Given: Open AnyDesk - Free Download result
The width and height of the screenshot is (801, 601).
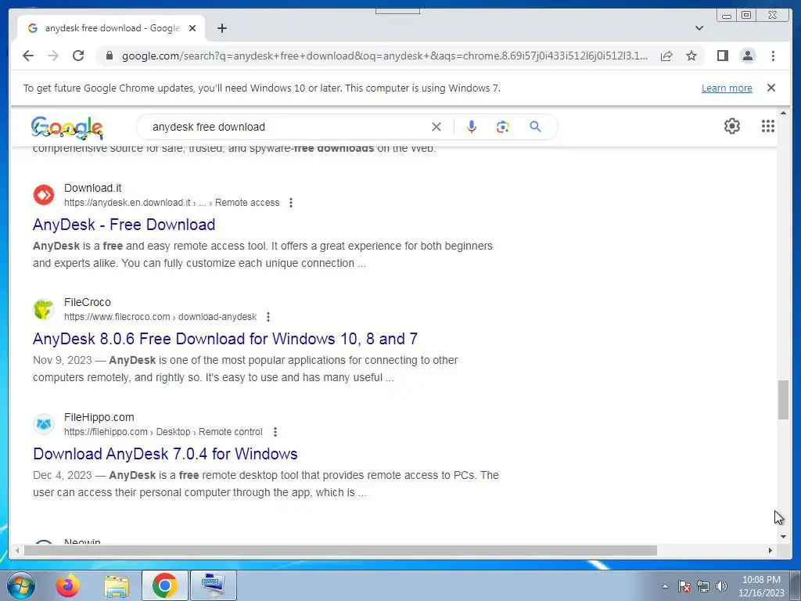Looking at the screenshot, I should [124, 225].
